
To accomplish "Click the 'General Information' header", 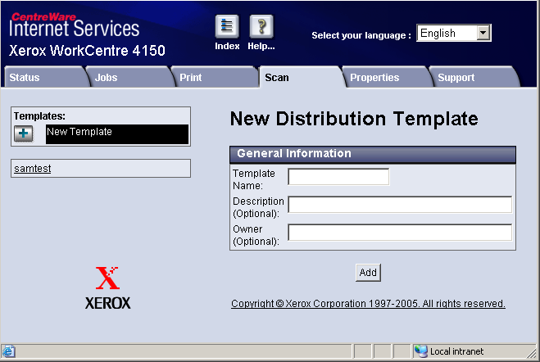I will click(373, 153).
